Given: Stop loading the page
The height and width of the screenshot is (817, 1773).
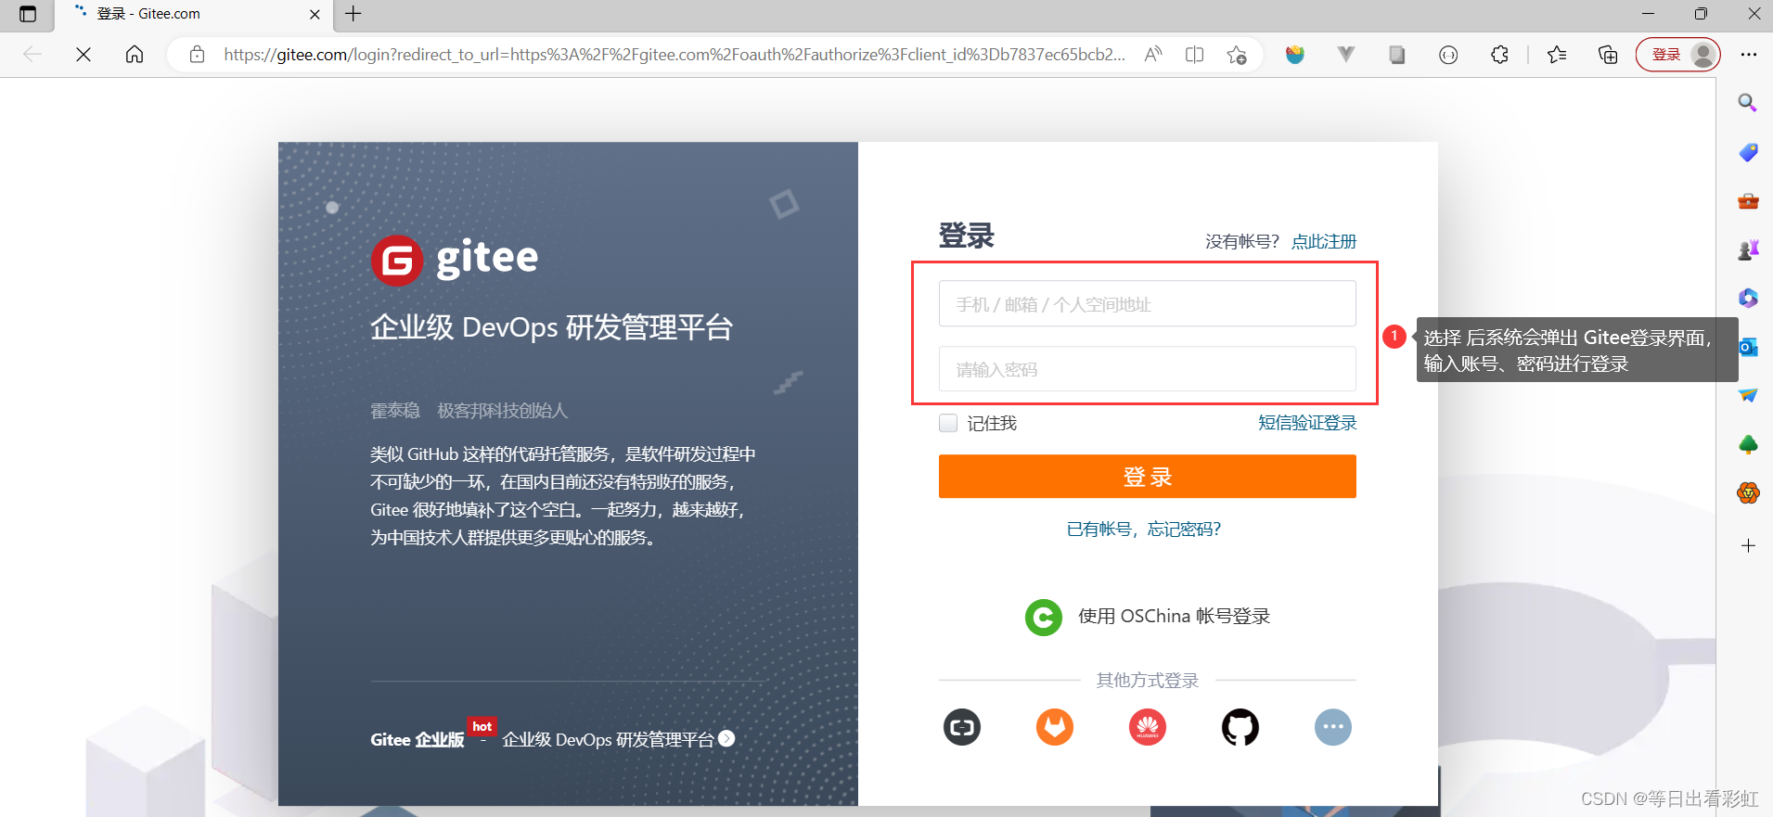Looking at the screenshot, I should click(84, 55).
